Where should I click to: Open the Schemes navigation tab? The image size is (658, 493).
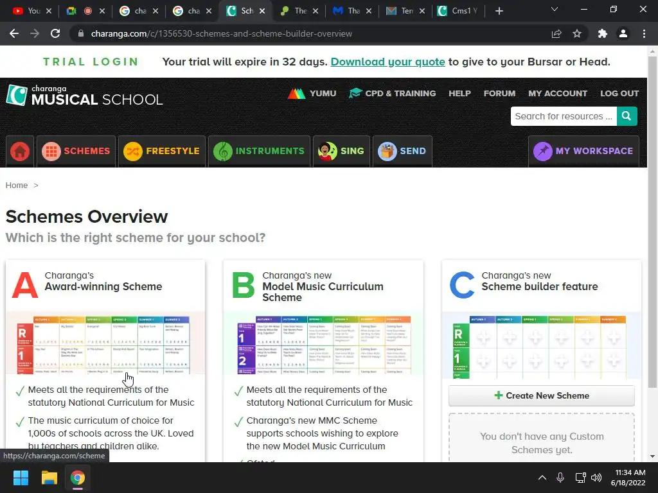pos(76,151)
